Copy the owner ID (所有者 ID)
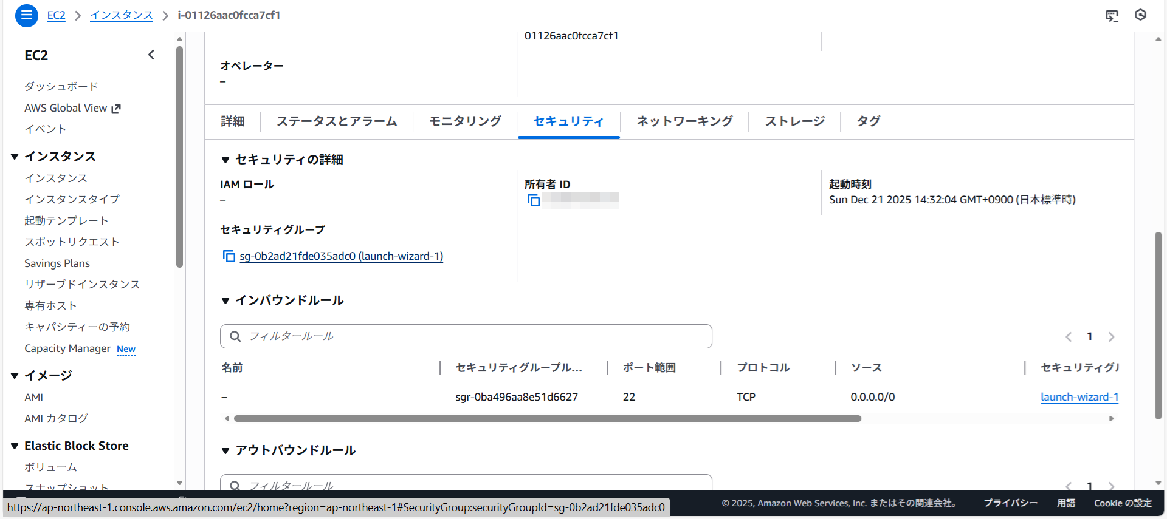The image size is (1167, 519). point(534,200)
